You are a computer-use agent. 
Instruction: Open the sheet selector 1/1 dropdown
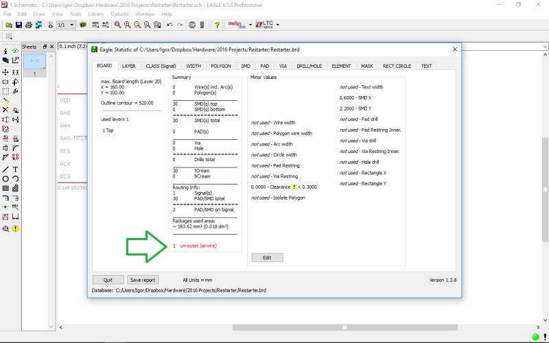66,25
